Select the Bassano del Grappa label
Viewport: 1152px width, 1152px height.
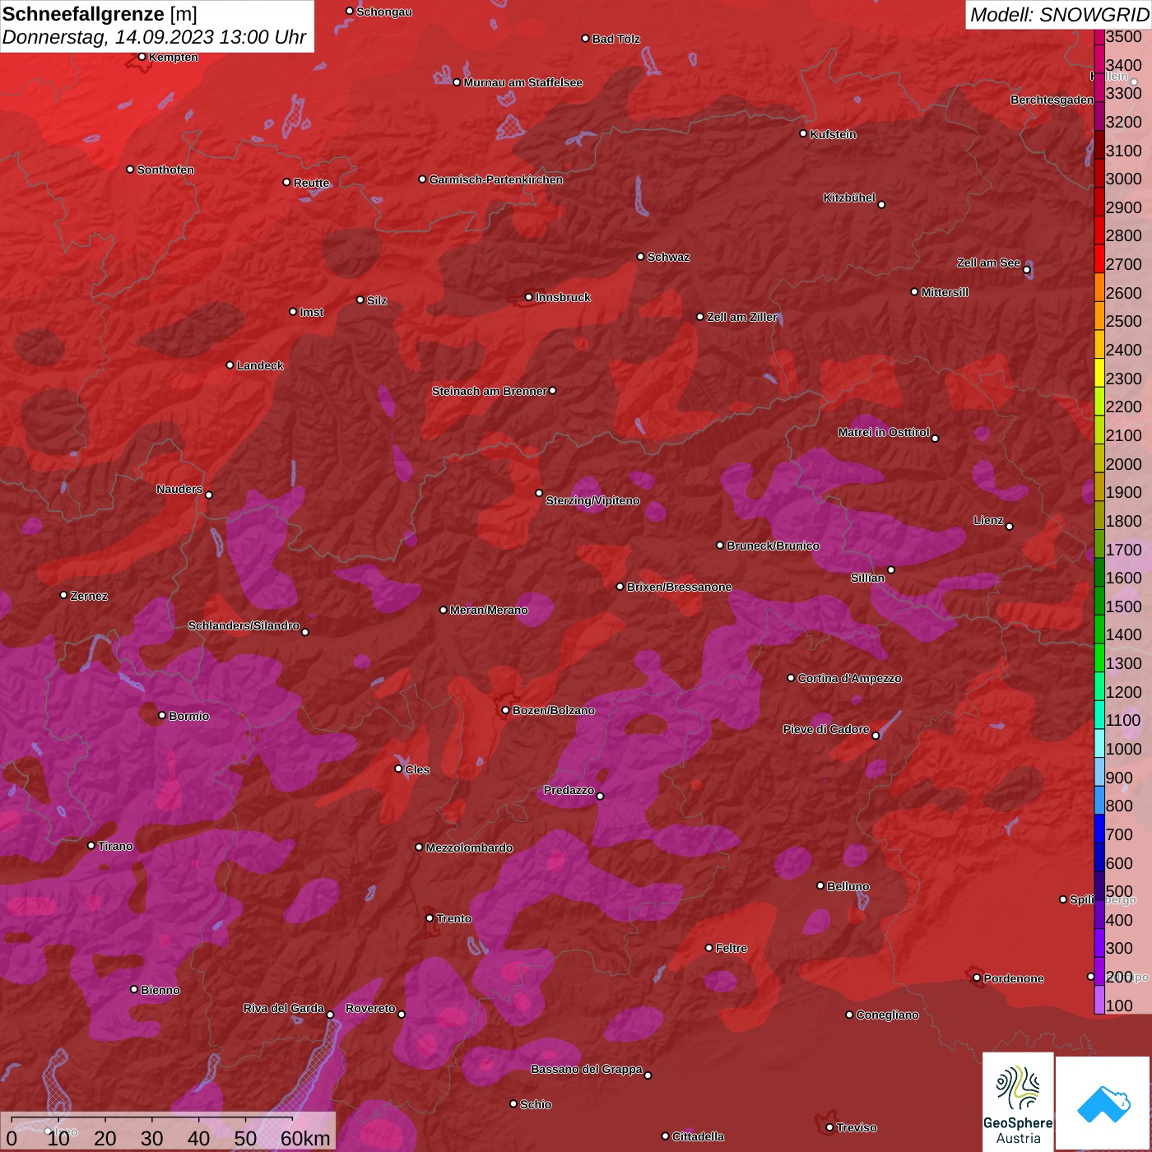[587, 1069]
